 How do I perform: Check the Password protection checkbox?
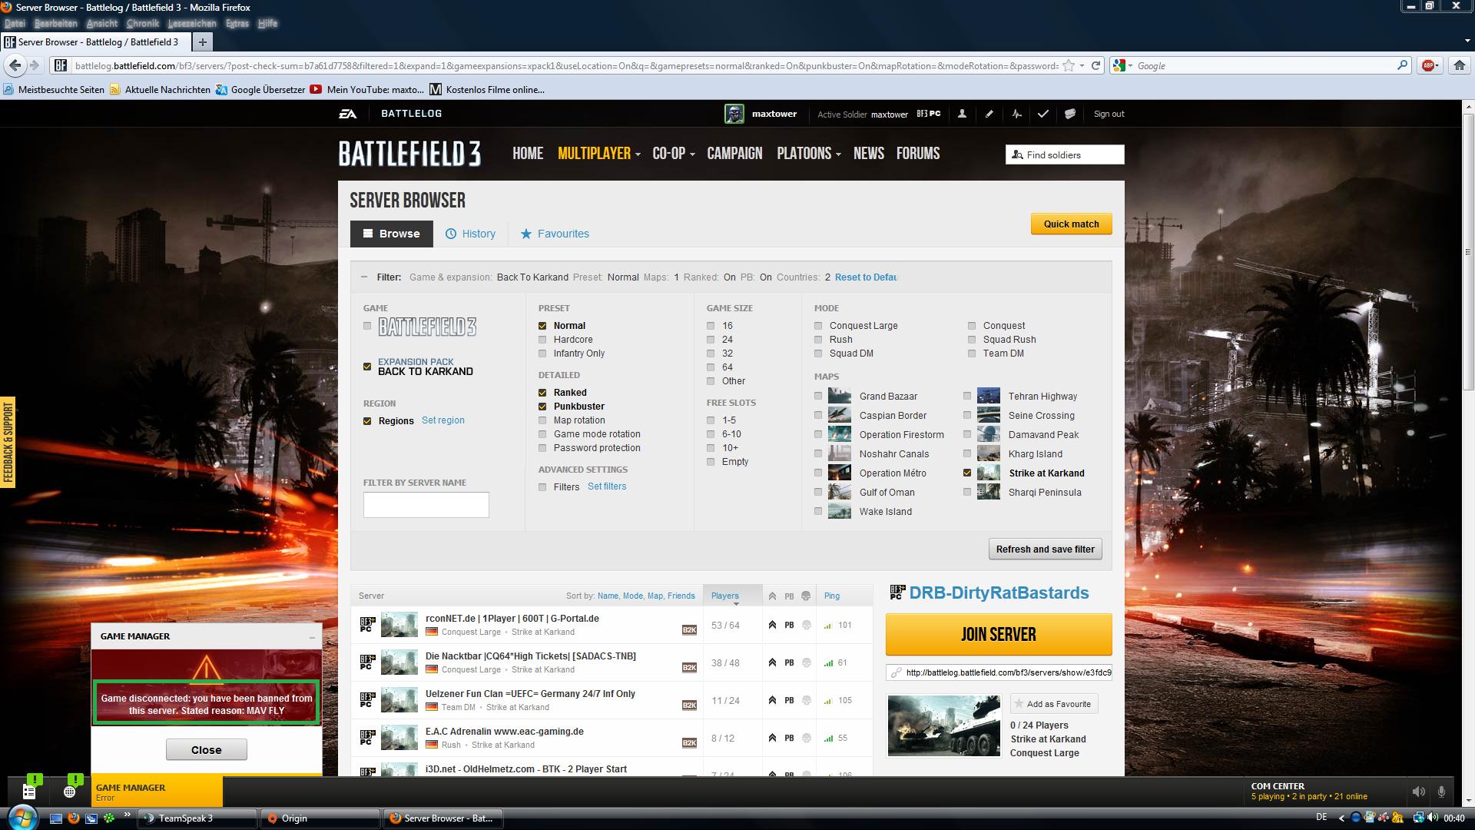pos(542,448)
